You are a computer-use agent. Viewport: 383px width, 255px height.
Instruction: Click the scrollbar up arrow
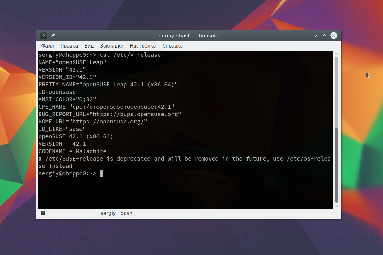coord(336,54)
